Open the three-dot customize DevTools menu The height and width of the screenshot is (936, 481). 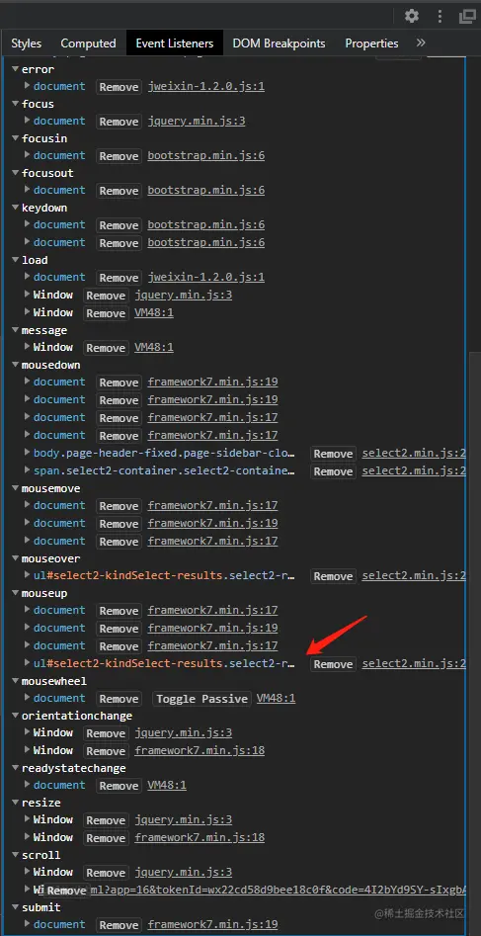coord(441,16)
